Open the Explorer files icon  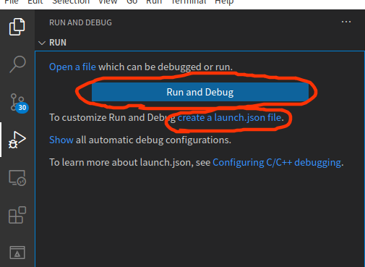coord(17,27)
